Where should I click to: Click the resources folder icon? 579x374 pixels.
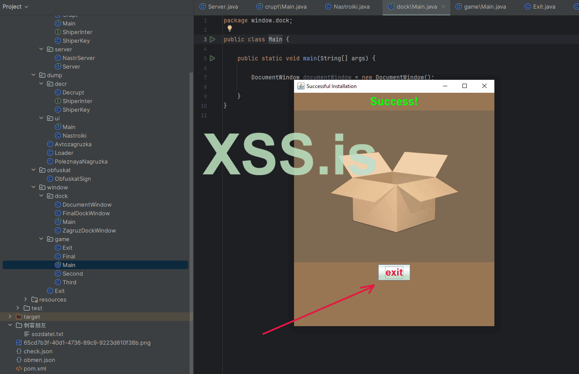pyautogui.click(x=35, y=299)
